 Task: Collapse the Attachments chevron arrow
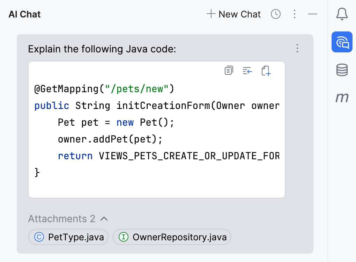104,219
